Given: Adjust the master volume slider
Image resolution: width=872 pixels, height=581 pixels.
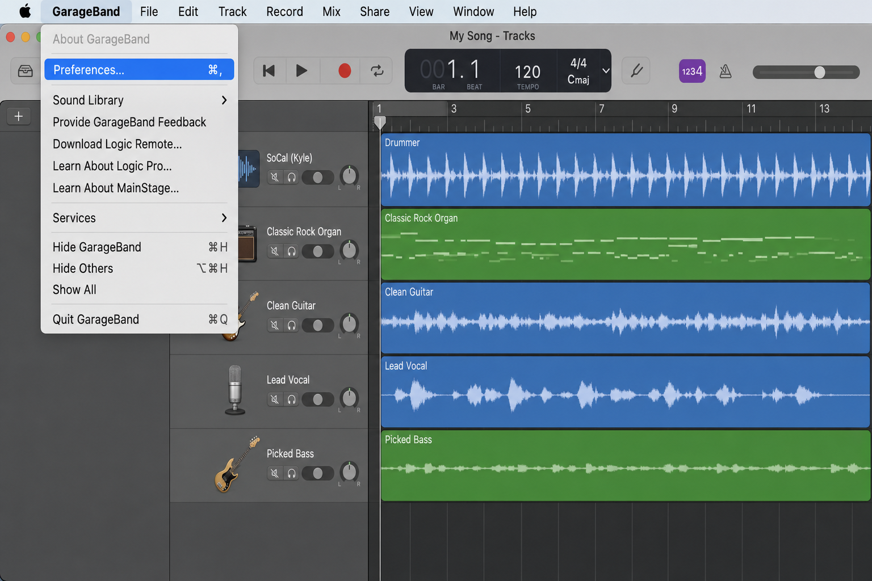Looking at the screenshot, I should [806, 72].
